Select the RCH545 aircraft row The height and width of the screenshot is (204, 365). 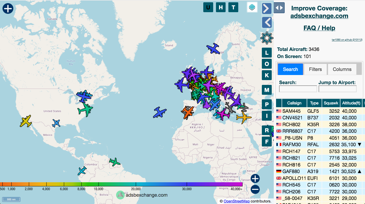(x=320, y=185)
